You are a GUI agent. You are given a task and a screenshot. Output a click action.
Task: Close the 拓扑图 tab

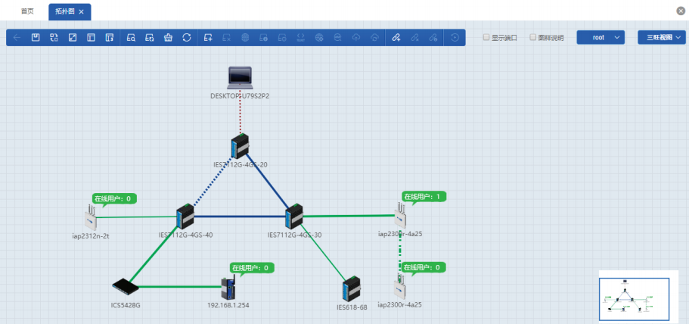82,11
